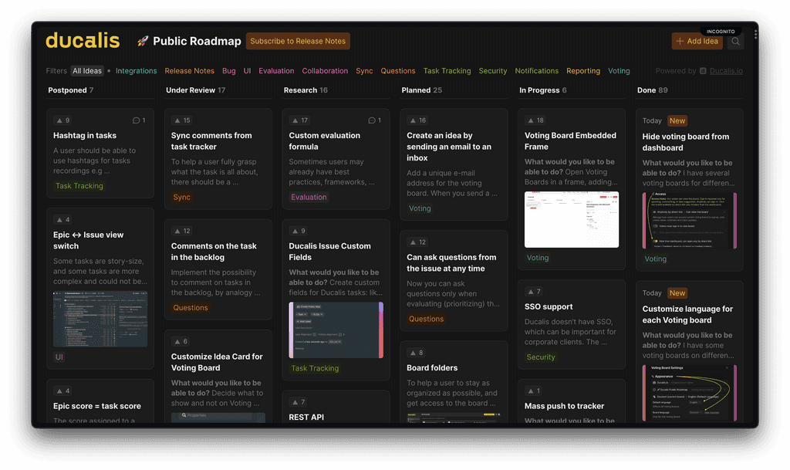Filter ideas by Security in filter bar
The width and height of the screenshot is (790, 470).
[x=493, y=71]
